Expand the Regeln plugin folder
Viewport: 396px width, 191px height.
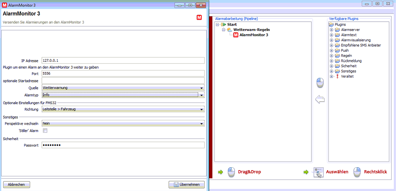(x=332, y=56)
